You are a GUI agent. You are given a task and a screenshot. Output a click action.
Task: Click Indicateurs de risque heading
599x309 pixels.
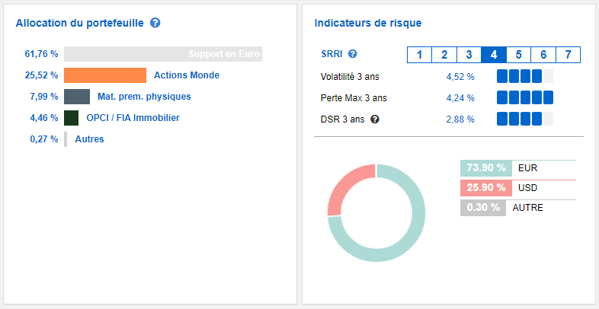(x=368, y=23)
